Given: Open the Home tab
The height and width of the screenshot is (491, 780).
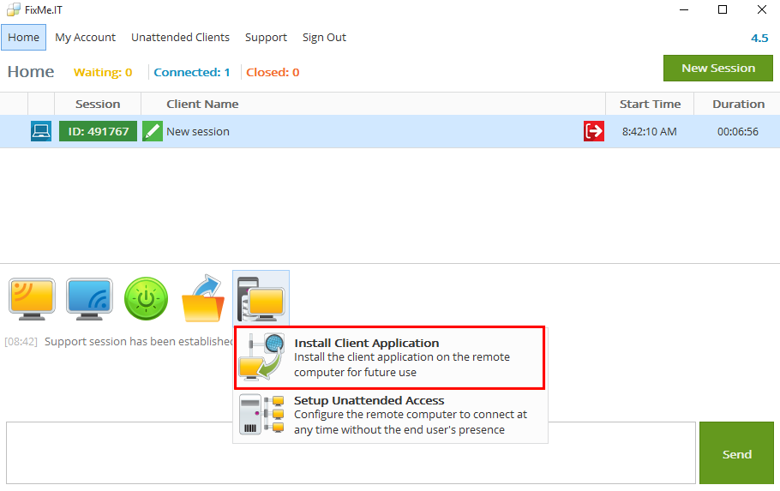Looking at the screenshot, I should pyautogui.click(x=23, y=38).
